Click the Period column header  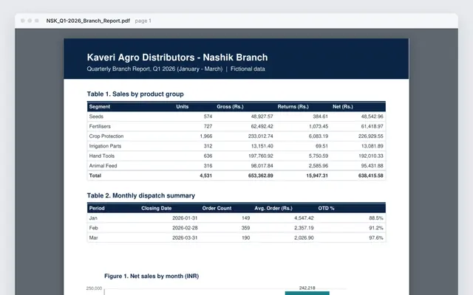click(97, 208)
